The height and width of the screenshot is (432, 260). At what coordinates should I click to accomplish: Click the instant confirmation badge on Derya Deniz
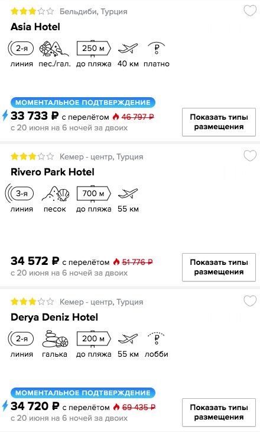point(83,393)
